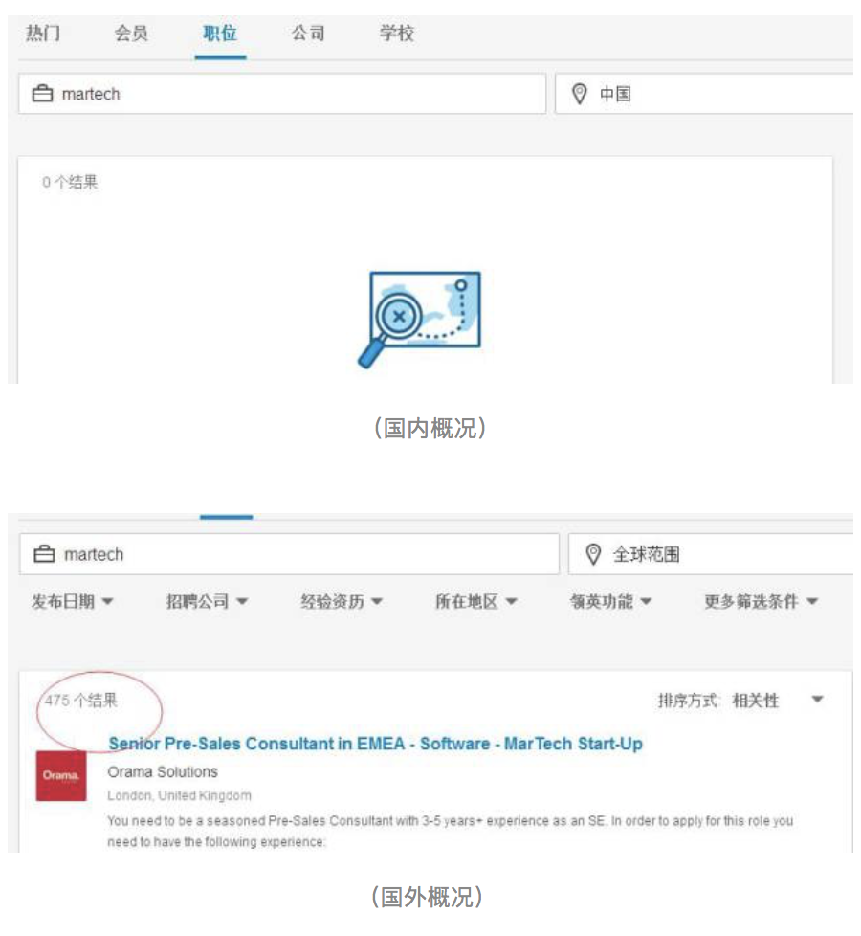Screen dimensions: 861x936
Task: Open the Senior Pre-Sales Consultant job title
Action: [375, 744]
